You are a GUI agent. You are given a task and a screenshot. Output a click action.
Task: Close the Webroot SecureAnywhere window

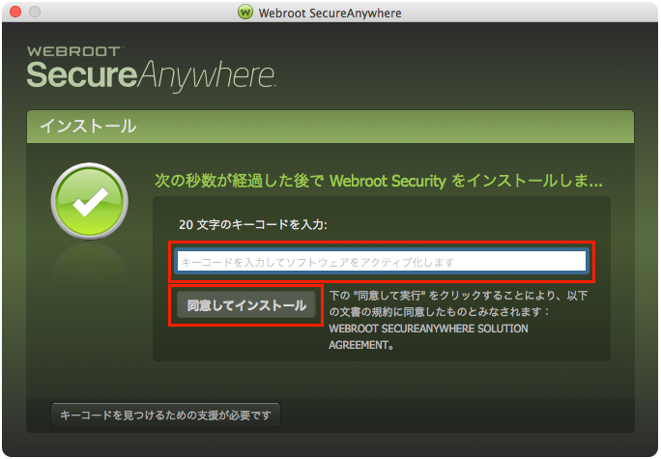(x=15, y=12)
